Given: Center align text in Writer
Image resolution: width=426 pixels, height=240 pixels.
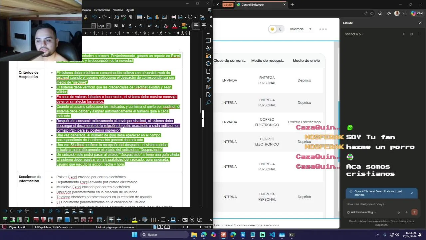Looking at the screenshot, I should tap(204, 26).
